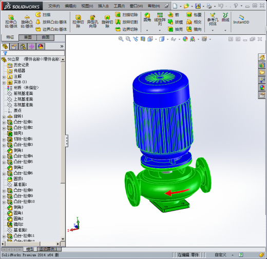Click the Section View icon
This screenshot has width=267, height=259.
(x=143, y=39)
